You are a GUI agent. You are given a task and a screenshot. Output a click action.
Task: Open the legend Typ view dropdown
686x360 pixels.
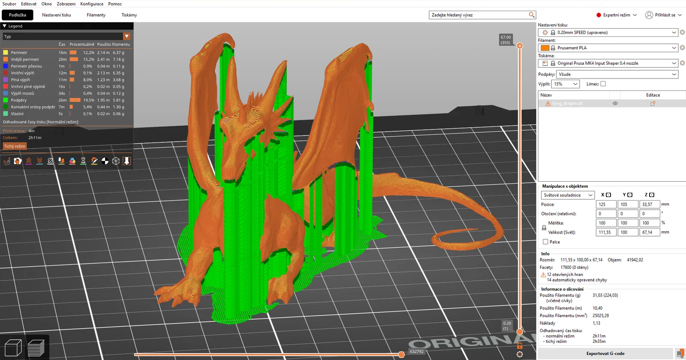click(66, 36)
